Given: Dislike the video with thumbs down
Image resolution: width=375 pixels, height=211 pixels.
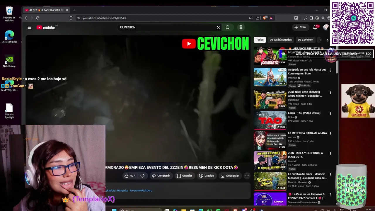Looking at the screenshot, I should (142, 176).
